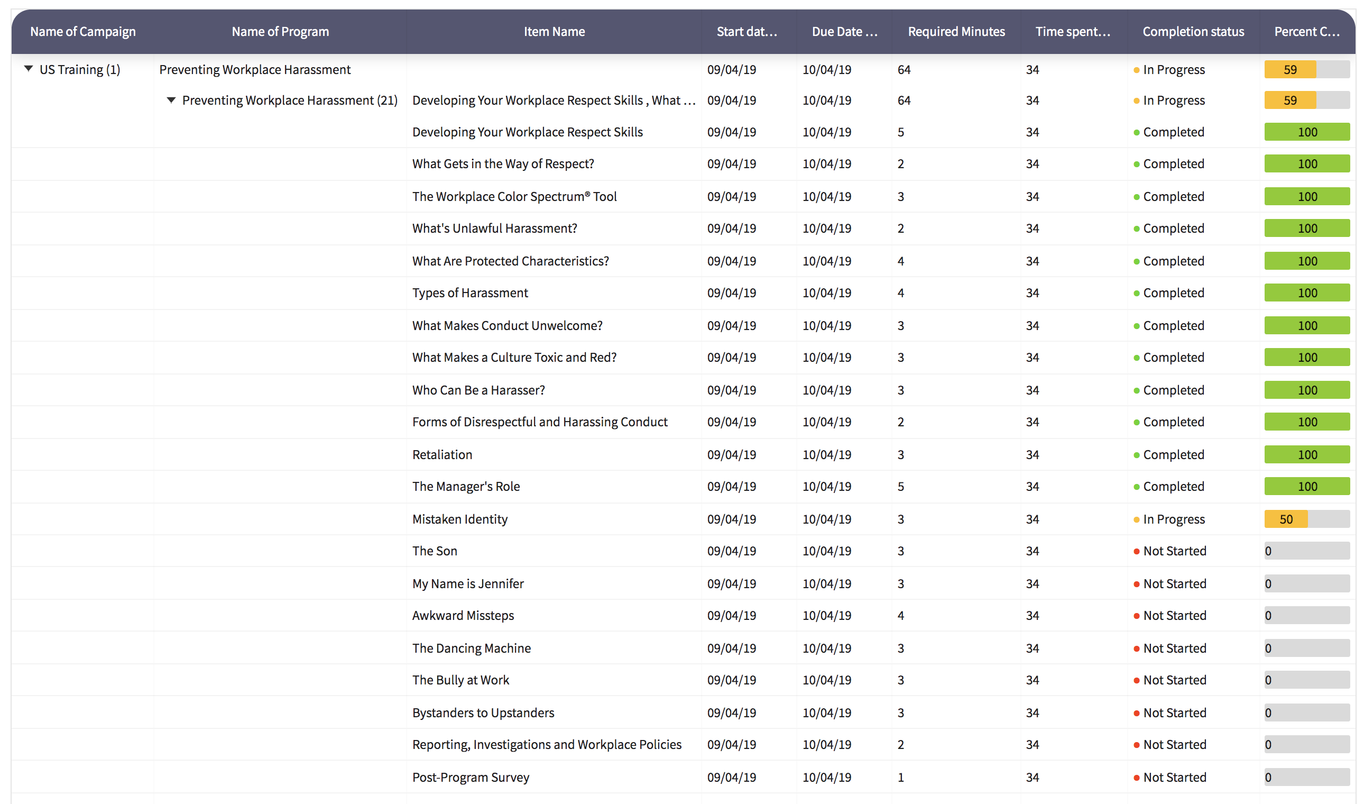Select 'What Are Protected Characteristics?' item

511,261
